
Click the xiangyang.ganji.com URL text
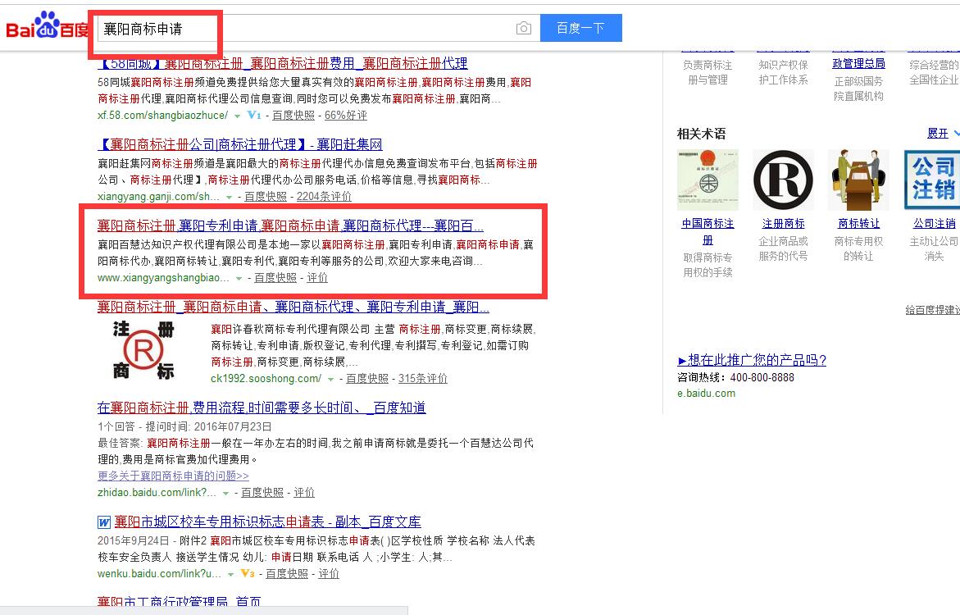pos(158,197)
